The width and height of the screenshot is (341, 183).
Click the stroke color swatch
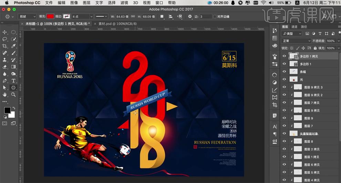[66, 17]
